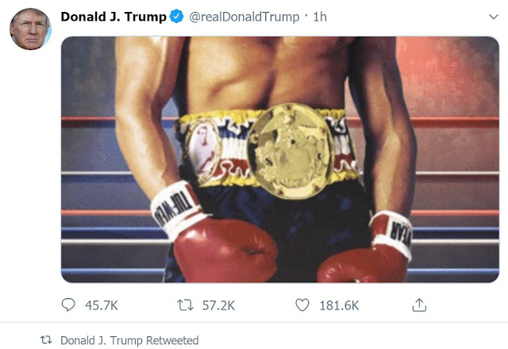Click the 45.7K replies count

[x=102, y=305]
